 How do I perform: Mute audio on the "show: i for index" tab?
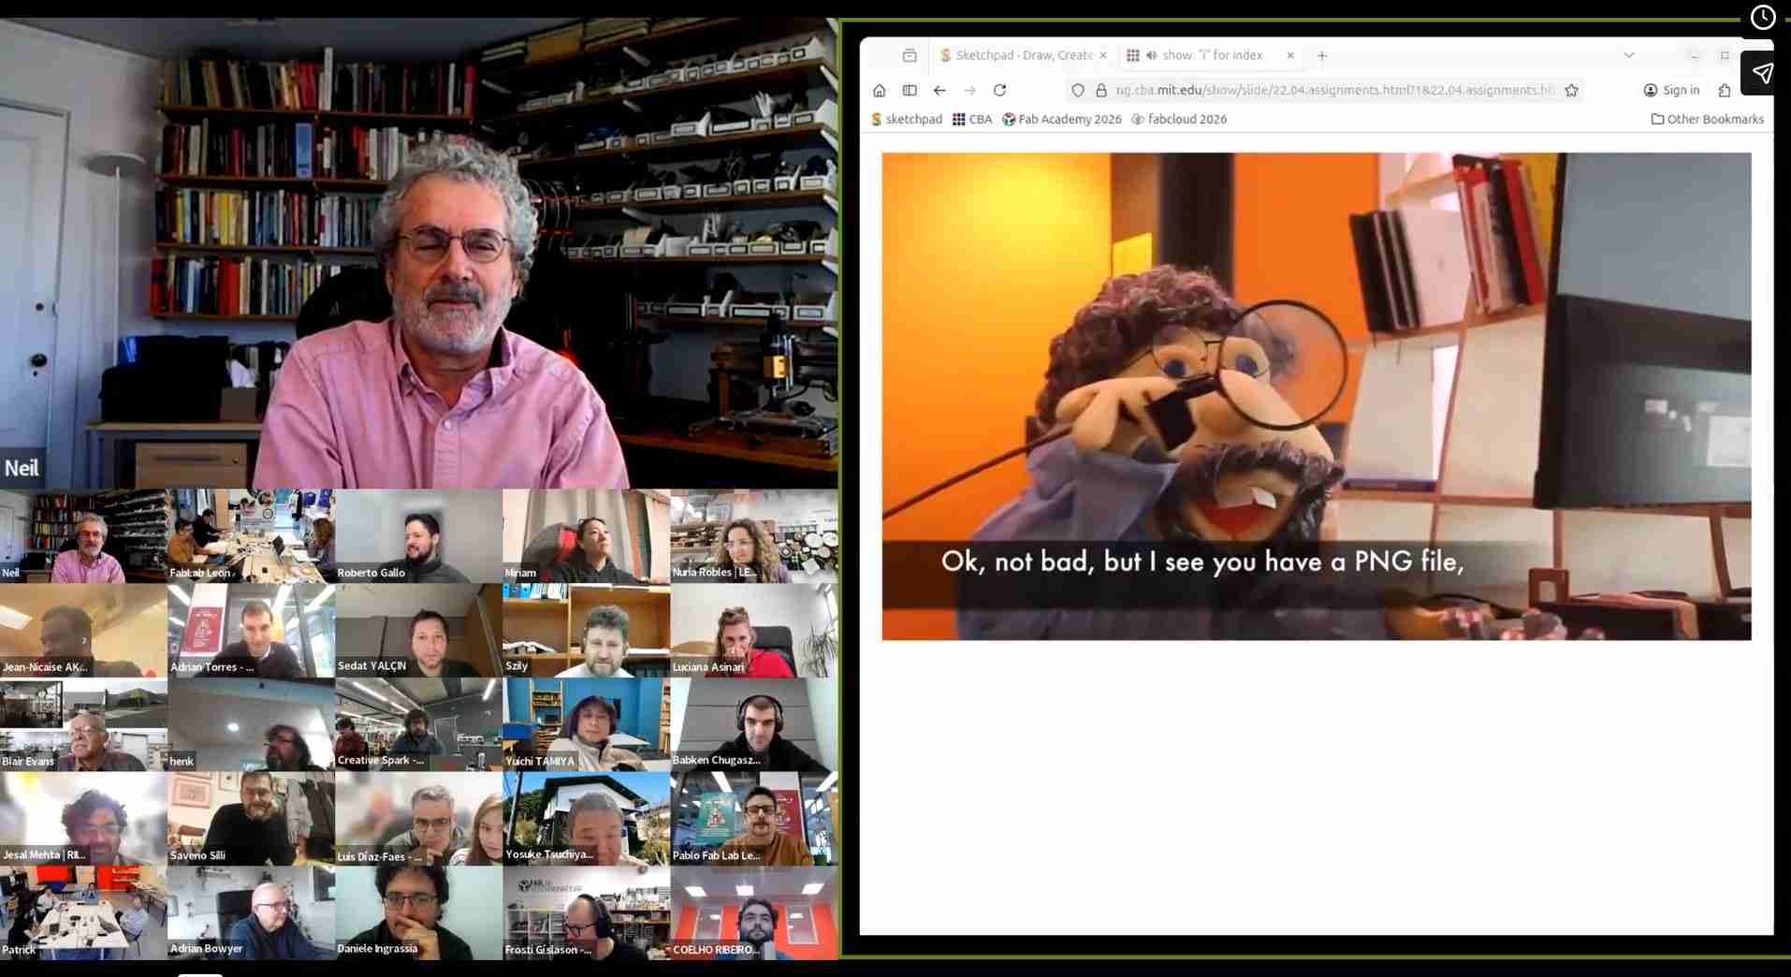[1151, 55]
